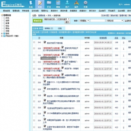This screenshot has height=131, width=131.
Task: Click the 管理信息 root icon in the tree
Action: (x=2, y=15)
